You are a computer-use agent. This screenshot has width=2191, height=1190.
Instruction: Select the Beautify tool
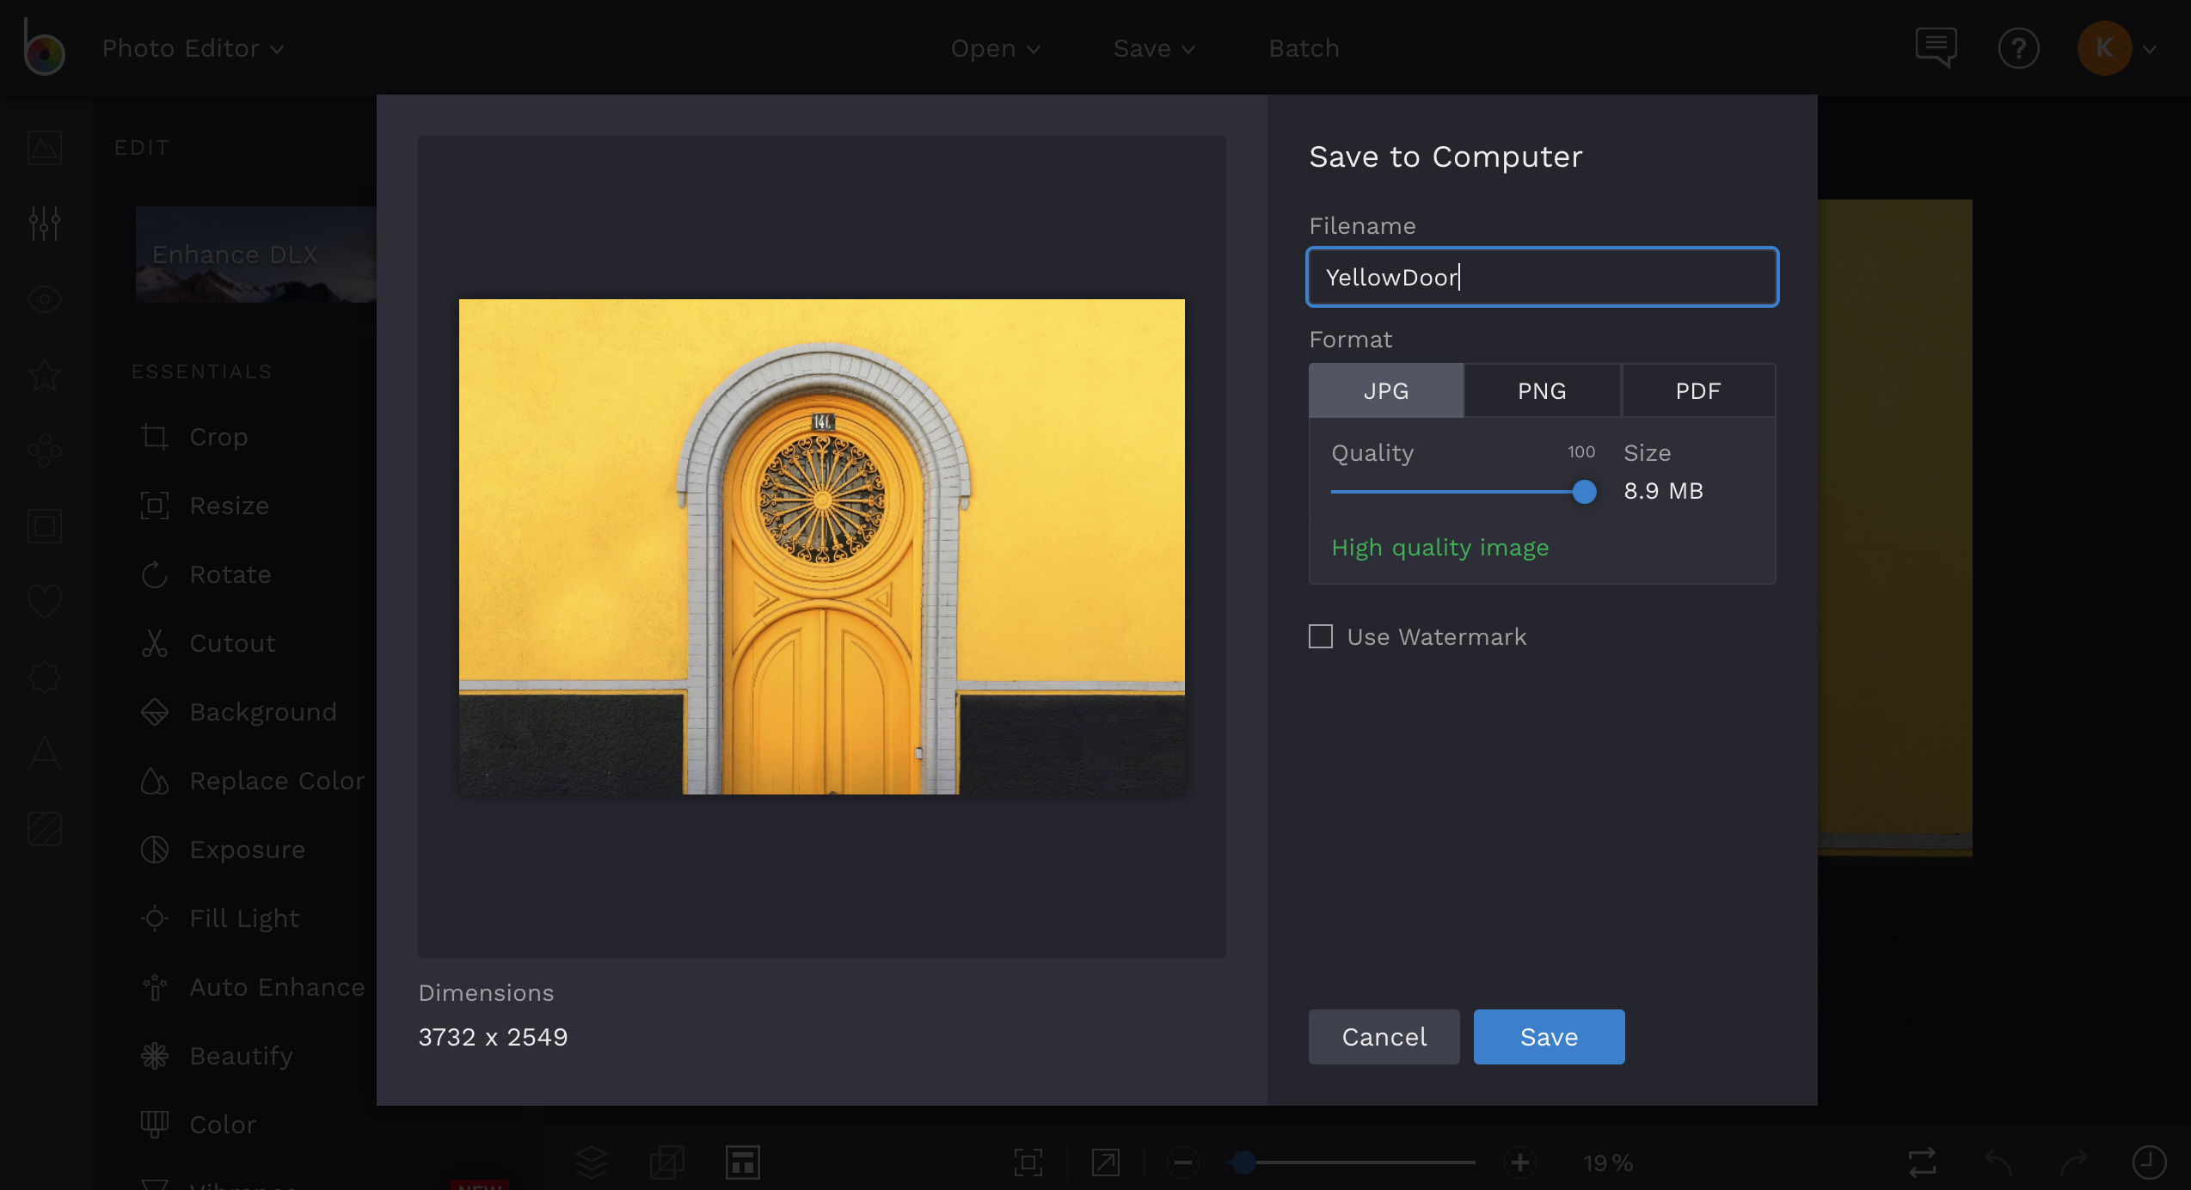237,1053
